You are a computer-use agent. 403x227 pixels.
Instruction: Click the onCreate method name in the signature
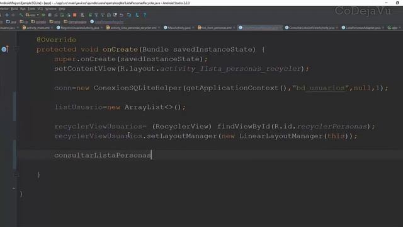tap(120, 49)
